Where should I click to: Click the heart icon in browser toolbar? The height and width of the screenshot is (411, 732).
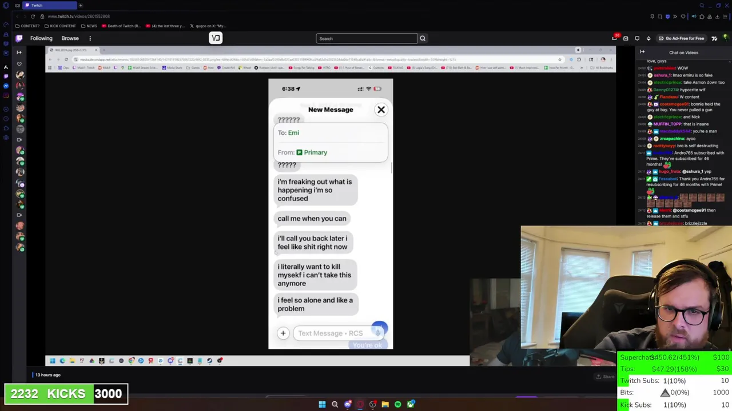click(683, 17)
